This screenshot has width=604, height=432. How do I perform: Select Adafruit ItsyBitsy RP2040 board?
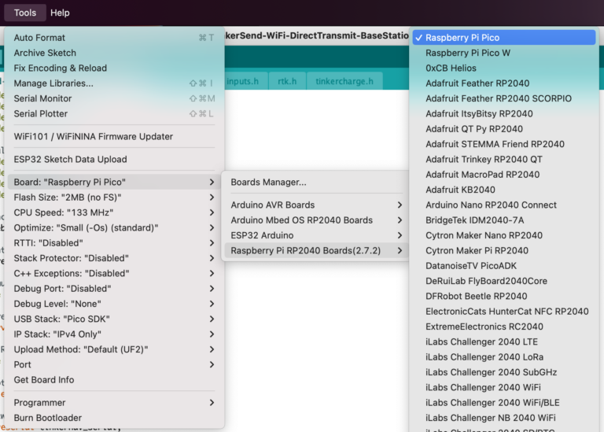504,113
